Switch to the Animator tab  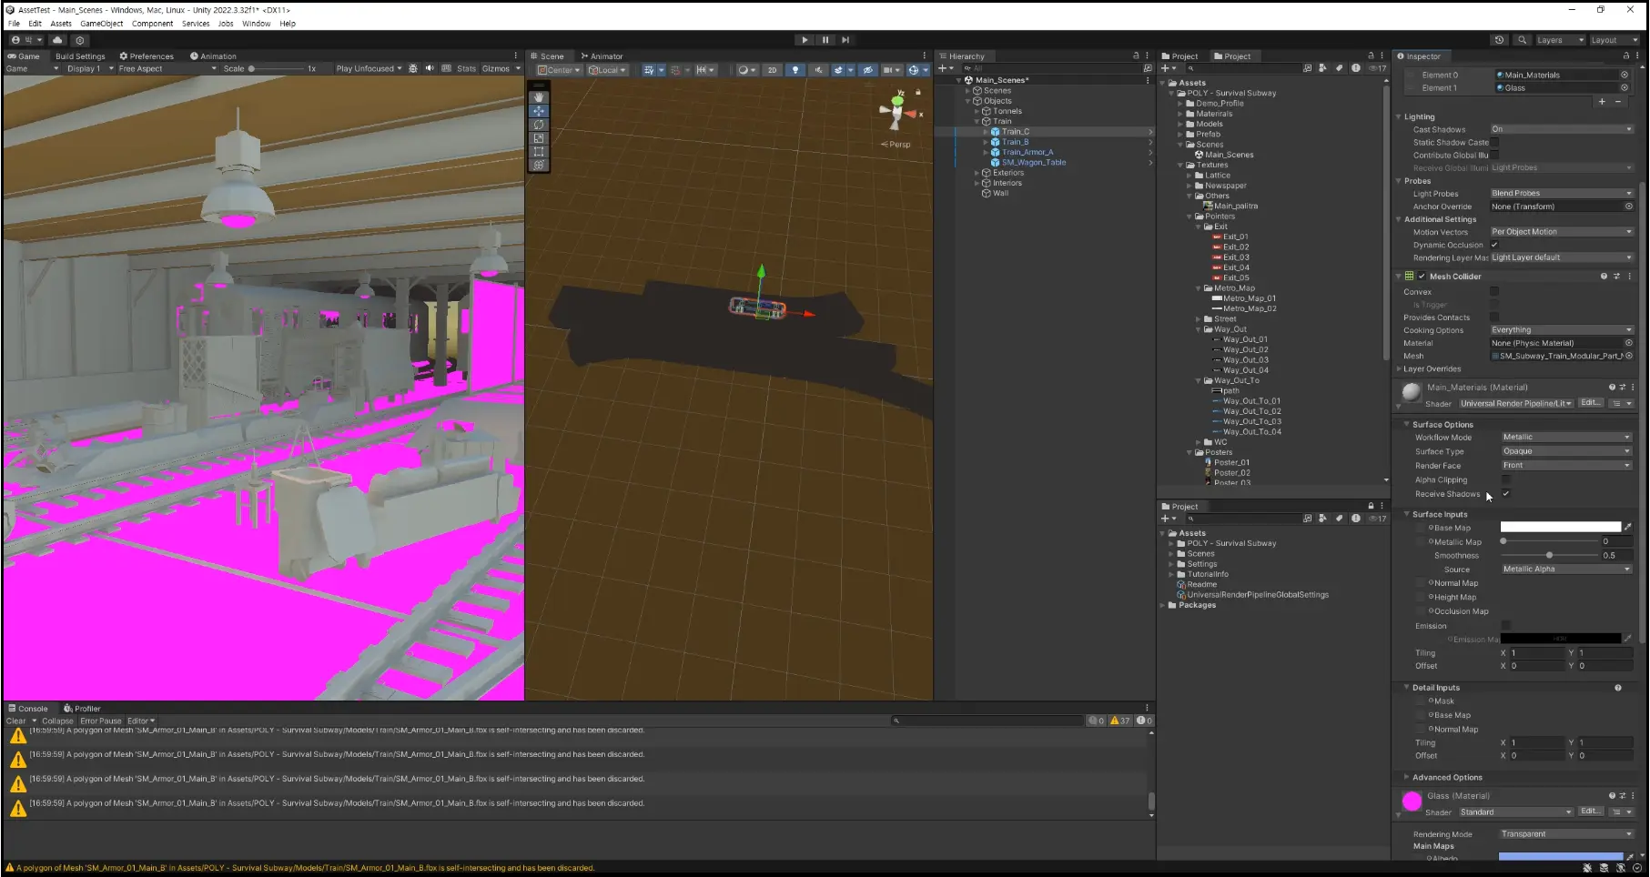602,56
